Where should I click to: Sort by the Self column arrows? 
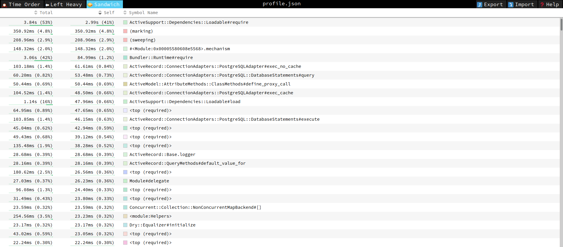[x=100, y=13]
